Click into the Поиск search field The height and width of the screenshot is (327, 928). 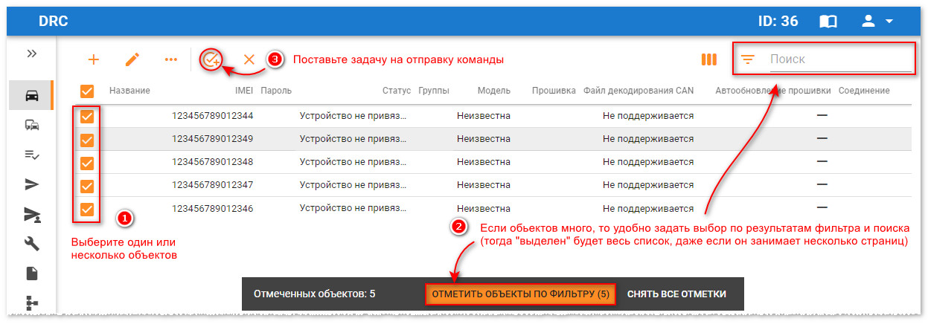click(837, 59)
